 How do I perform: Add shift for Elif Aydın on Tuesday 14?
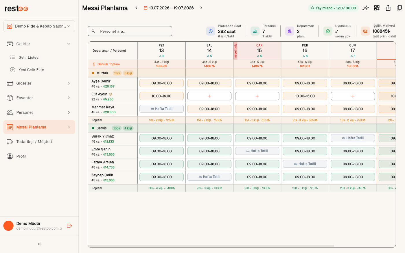[x=209, y=96]
